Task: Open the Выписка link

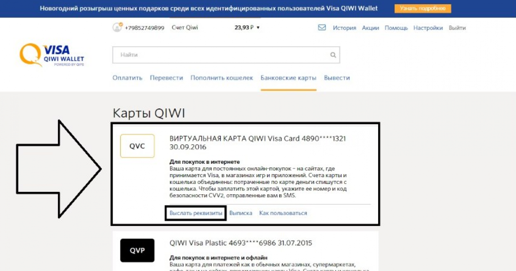Action: pos(241,213)
